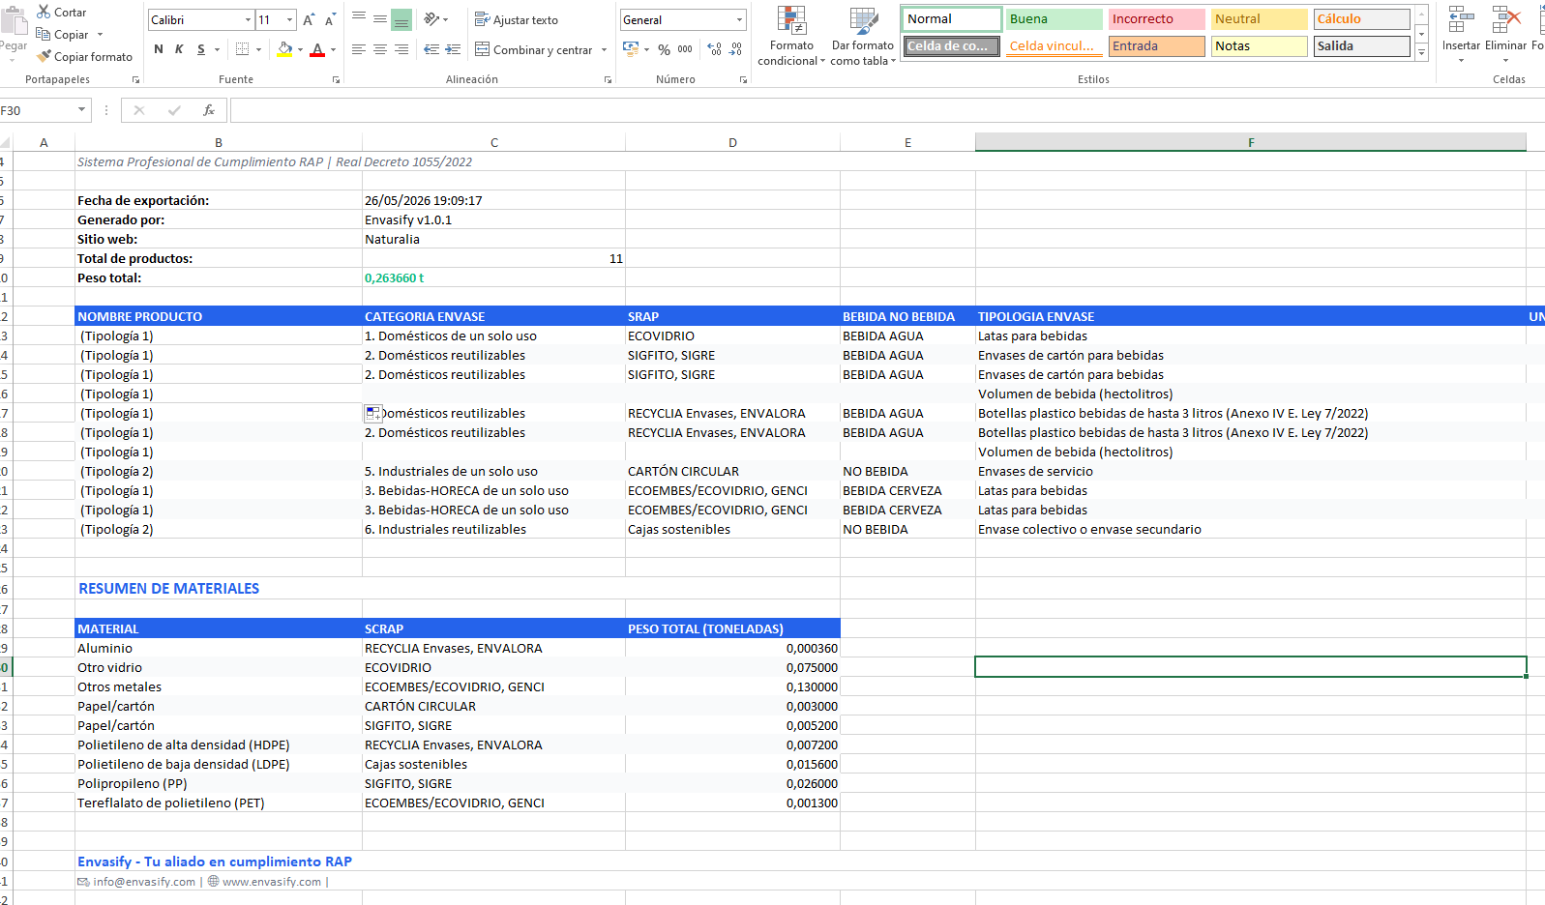Open font color dropdown arrow
1545x905 pixels.
tap(334, 49)
